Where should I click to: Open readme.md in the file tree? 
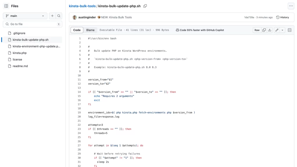tap(20, 66)
